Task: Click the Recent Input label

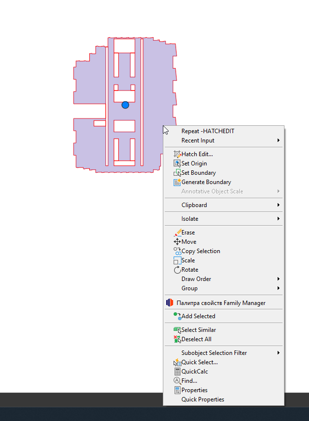Action: pos(198,140)
